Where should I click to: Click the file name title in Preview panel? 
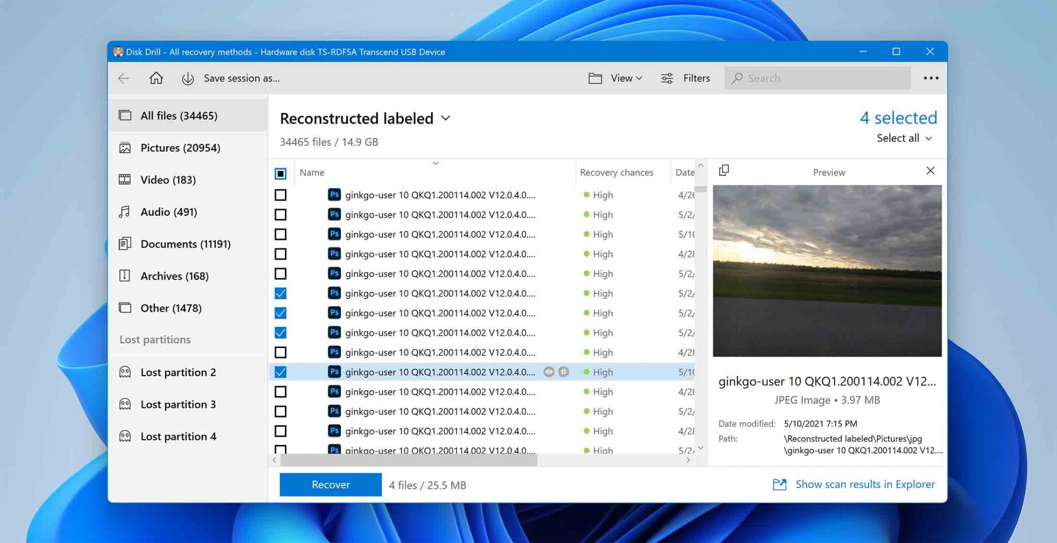[827, 381]
